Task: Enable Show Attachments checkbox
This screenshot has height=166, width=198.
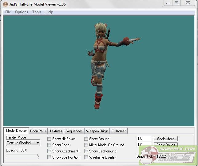Action: pyautogui.click(x=49, y=151)
